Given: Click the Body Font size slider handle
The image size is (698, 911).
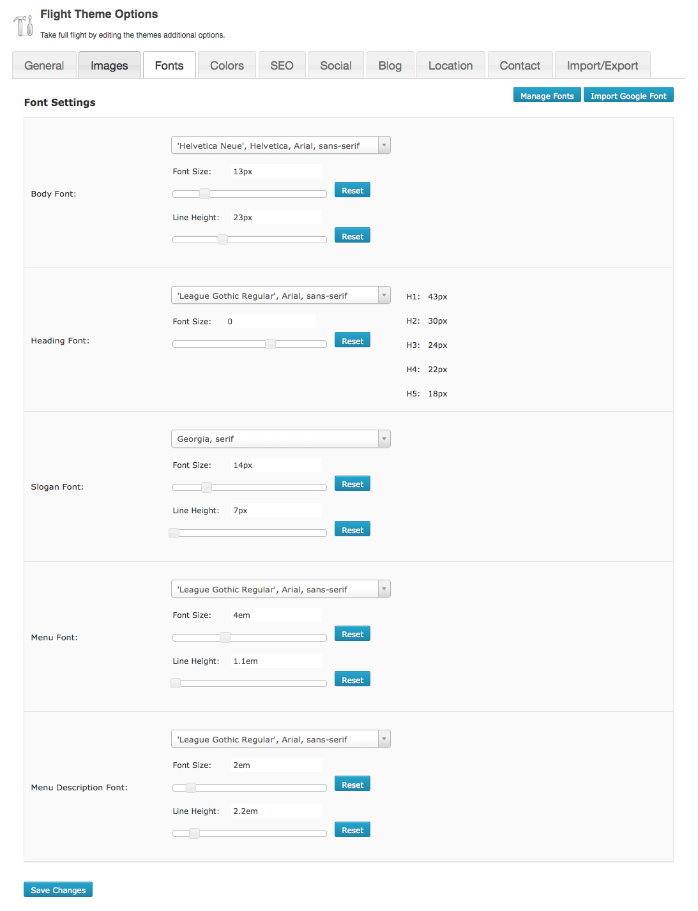Looking at the screenshot, I should pyautogui.click(x=204, y=194).
